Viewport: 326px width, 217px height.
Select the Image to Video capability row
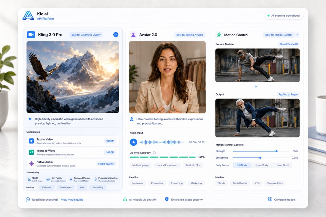(73, 152)
